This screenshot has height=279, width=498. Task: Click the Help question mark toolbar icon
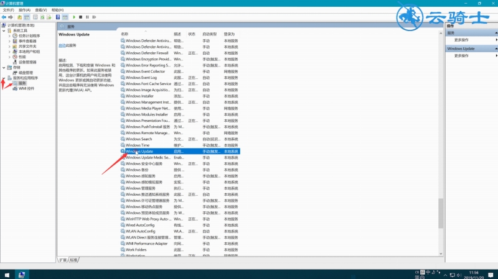coord(58,17)
